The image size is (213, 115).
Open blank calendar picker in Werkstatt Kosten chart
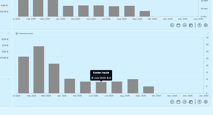pos(178,102)
